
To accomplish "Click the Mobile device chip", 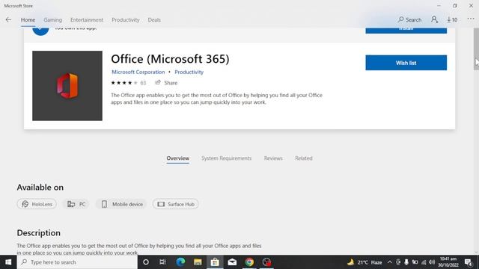I will [121, 204].
